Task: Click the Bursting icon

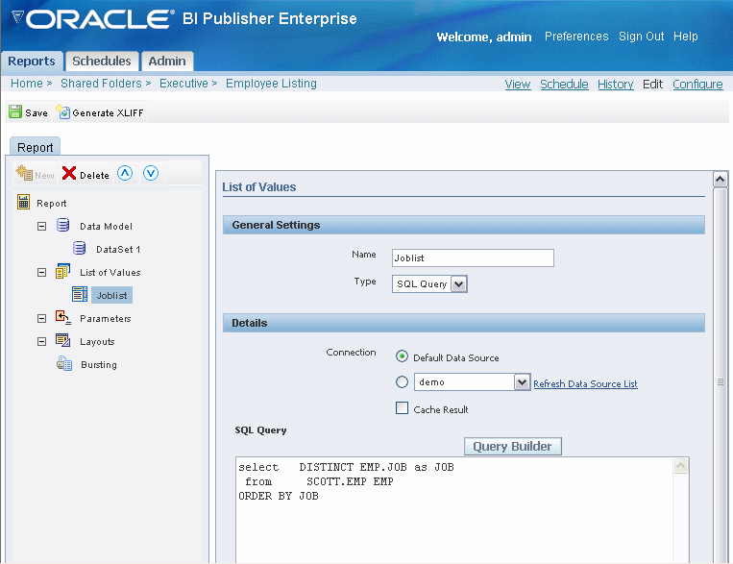Action: 64,363
